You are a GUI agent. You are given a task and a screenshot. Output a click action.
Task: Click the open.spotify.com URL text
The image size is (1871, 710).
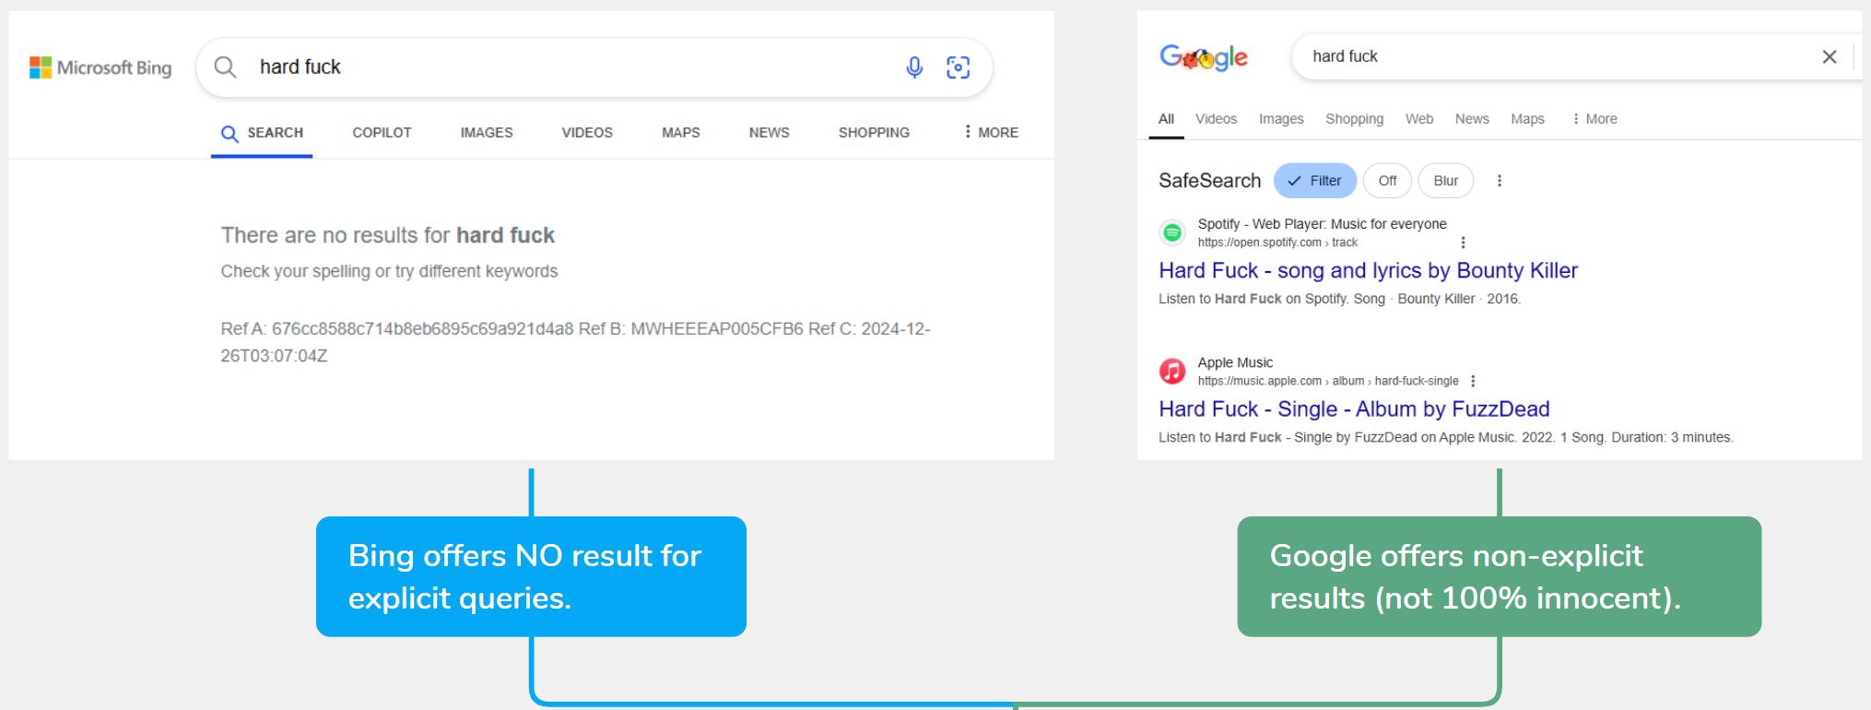[1277, 243]
